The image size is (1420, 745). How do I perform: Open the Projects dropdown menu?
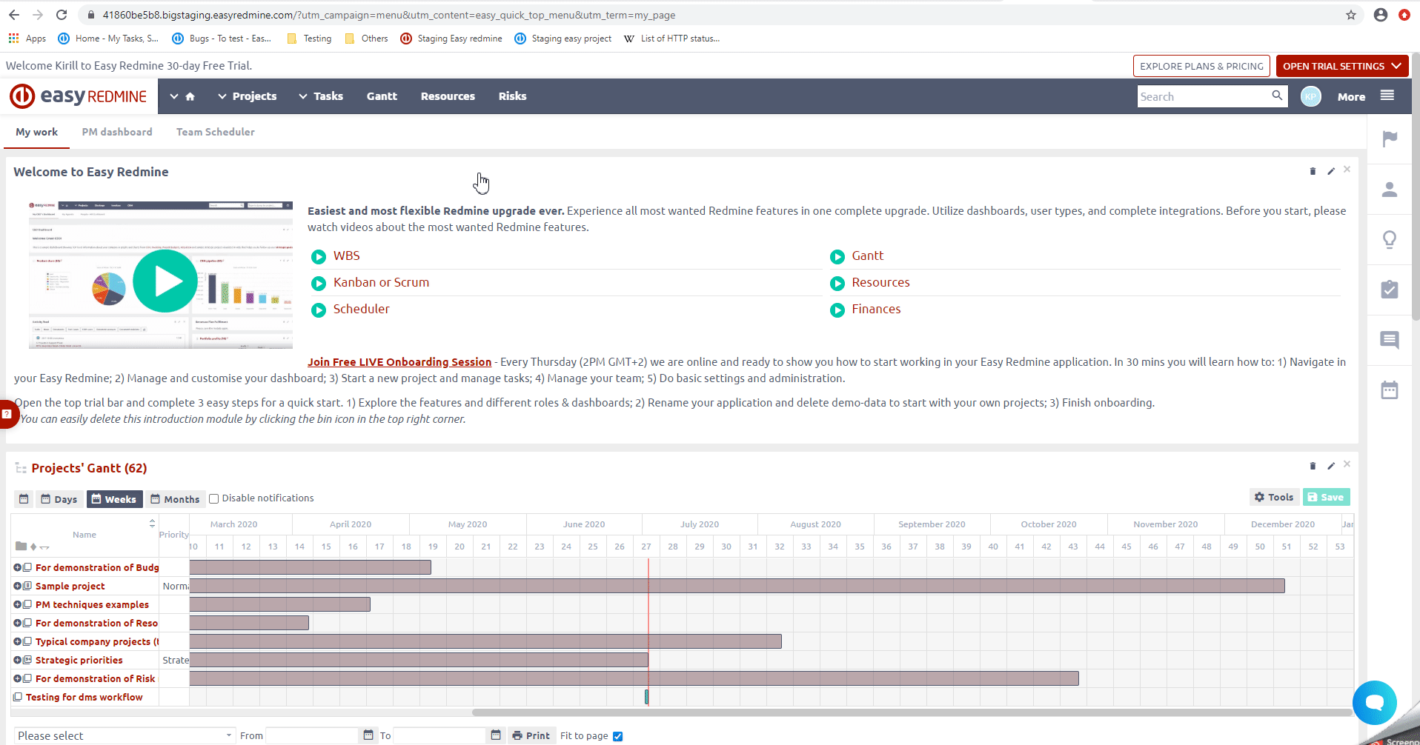[247, 96]
